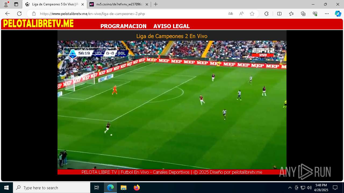The image size is (344, 193).
Task: Open File Explorer from taskbar
Action: coord(123,188)
